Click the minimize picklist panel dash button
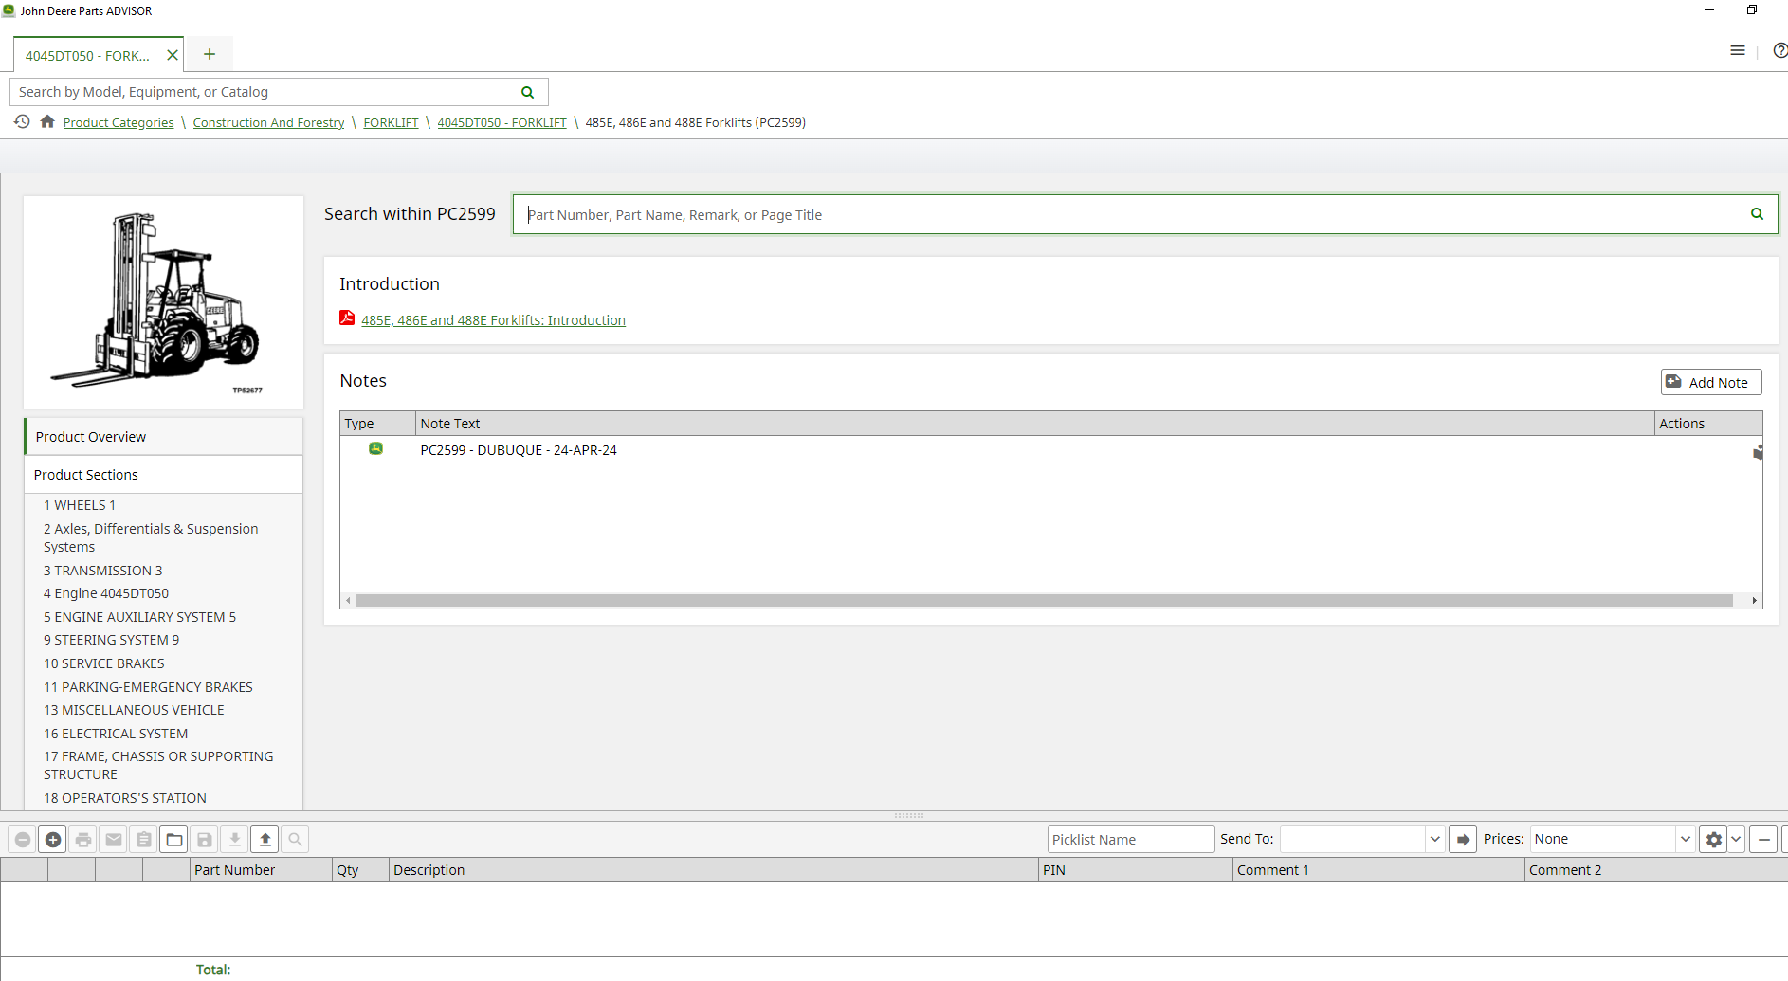This screenshot has height=981, width=1788. (1763, 840)
